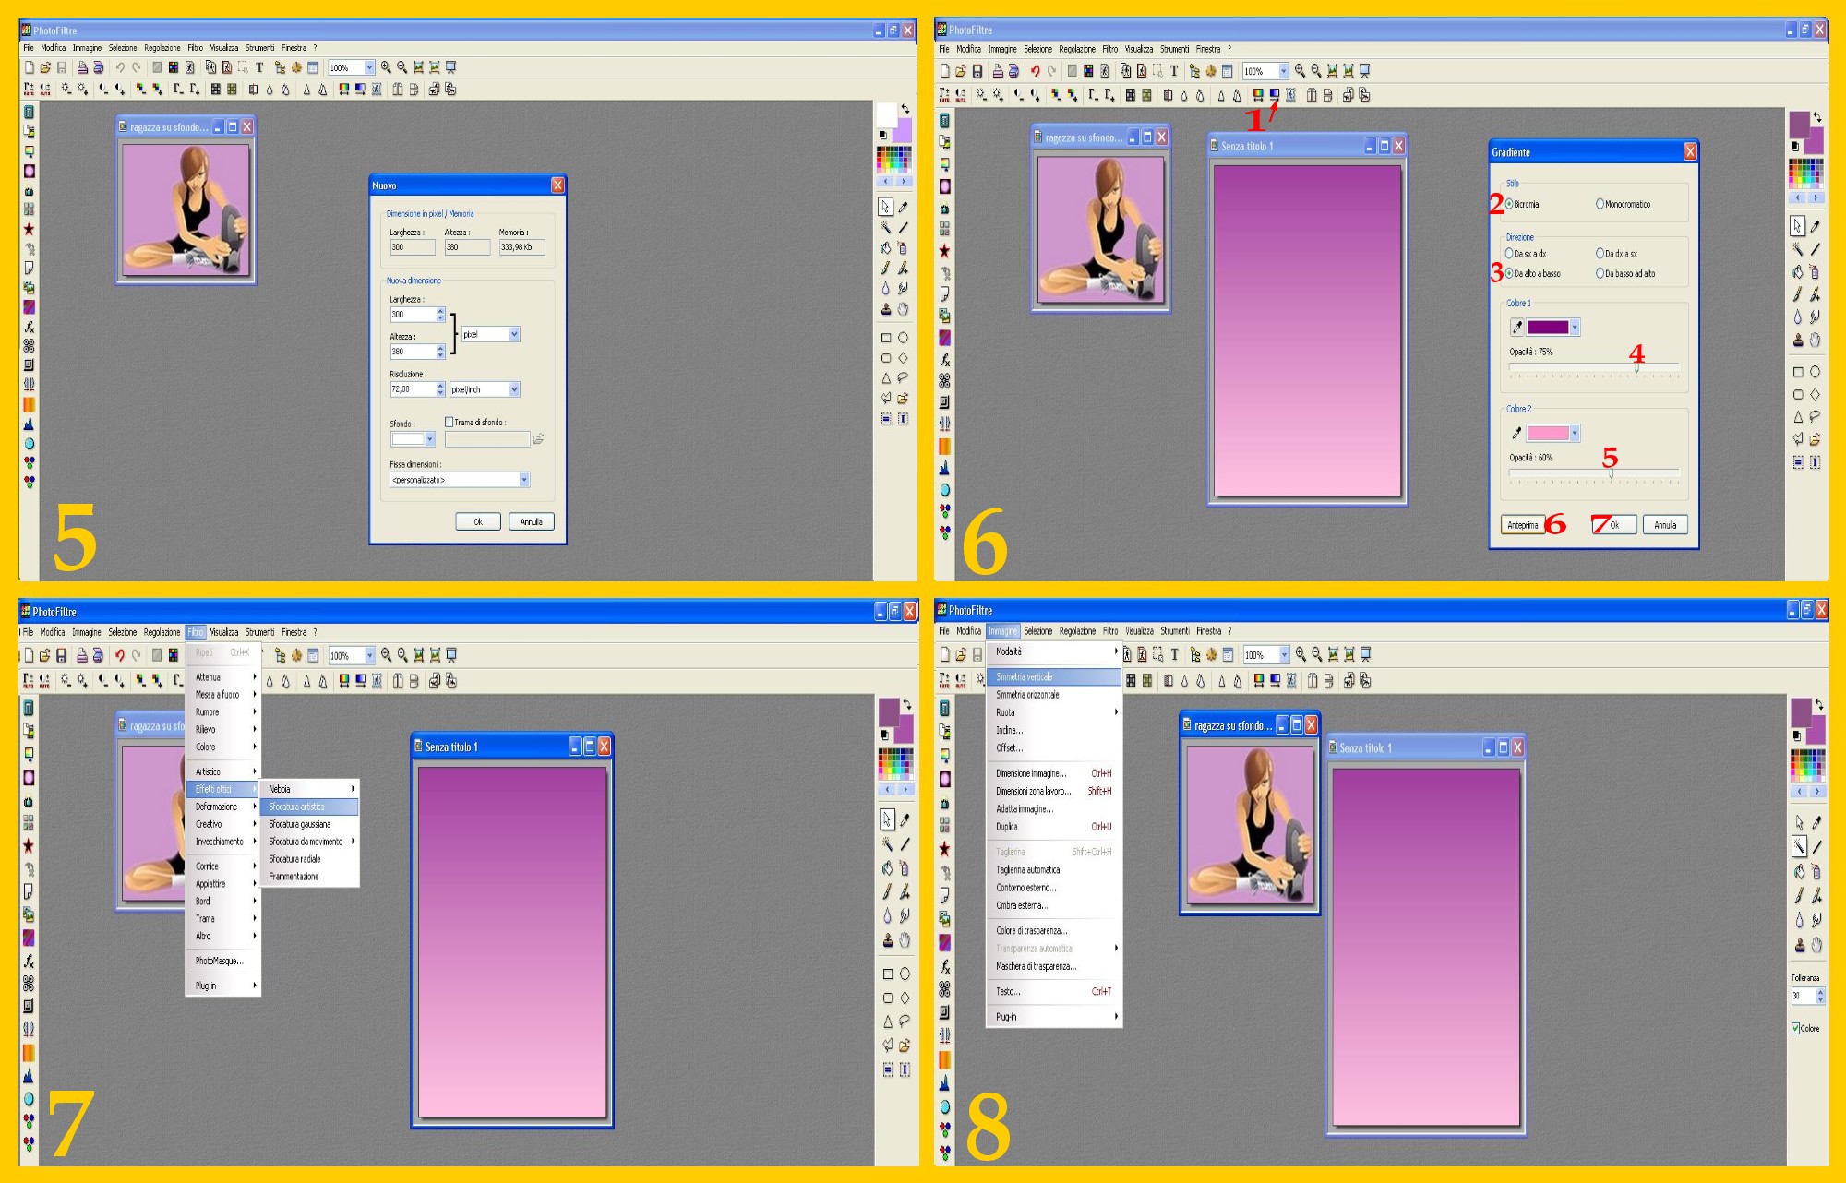Click the gradient toolbar icon marked by red 1
The width and height of the screenshot is (1846, 1183).
(1274, 95)
